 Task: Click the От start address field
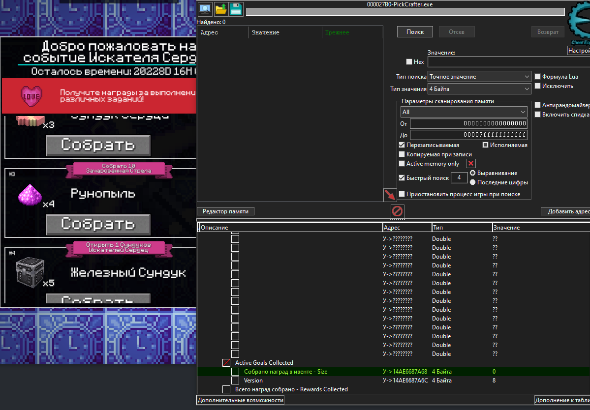468,123
